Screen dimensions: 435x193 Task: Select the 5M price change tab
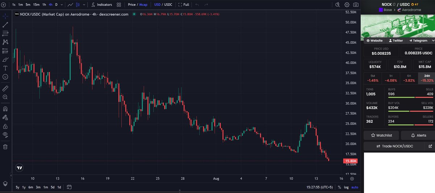coord(373,78)
